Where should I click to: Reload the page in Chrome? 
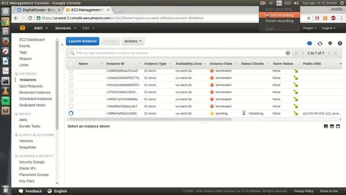coord(30,18)
